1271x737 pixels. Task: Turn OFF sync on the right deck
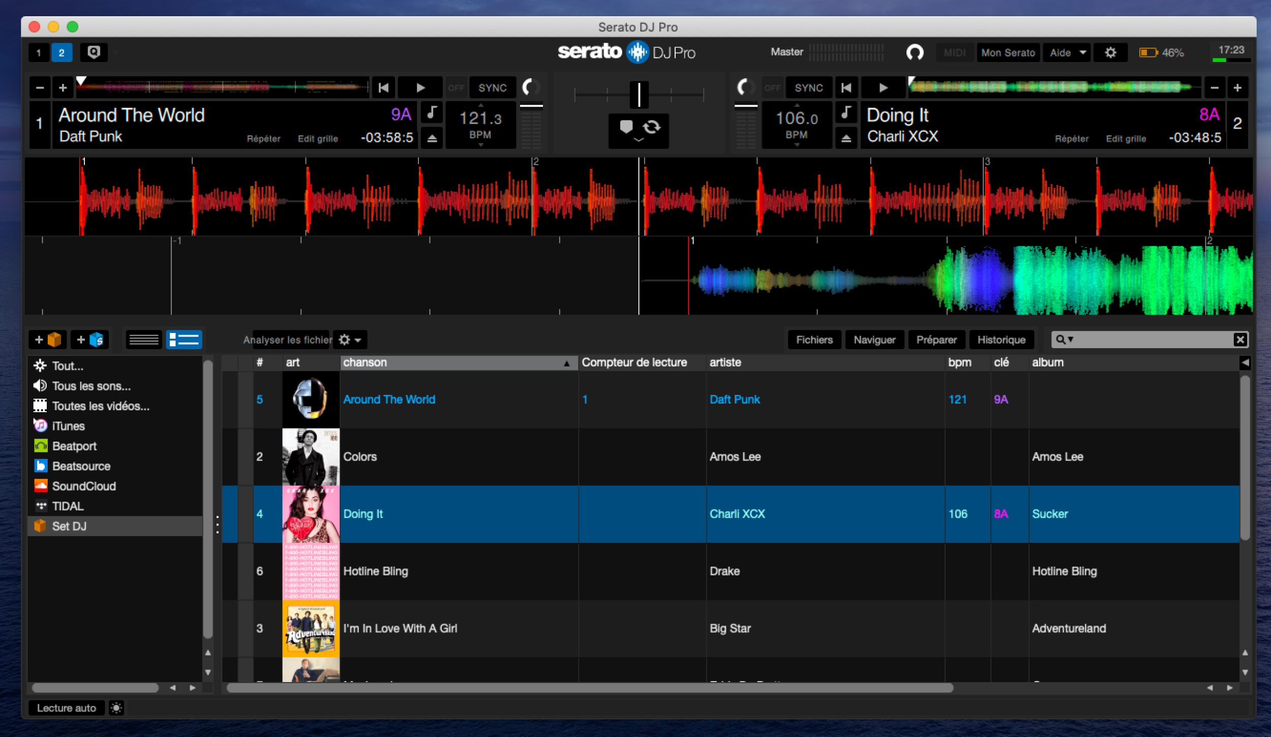(772, 87)
